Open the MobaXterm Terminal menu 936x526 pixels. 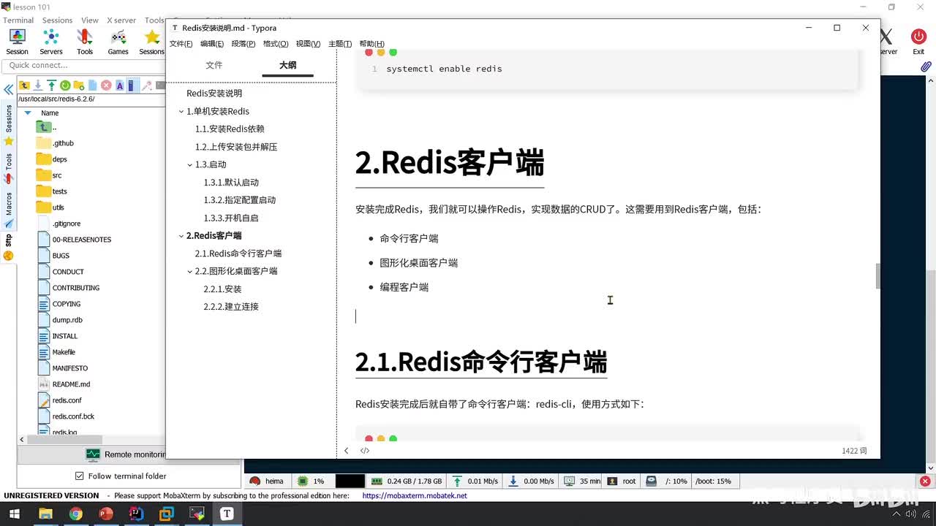[18, 20]
